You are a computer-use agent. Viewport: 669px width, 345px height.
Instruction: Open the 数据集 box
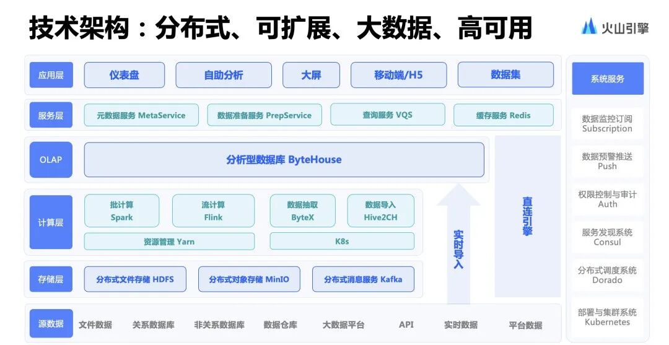click(x=505, y=74)
